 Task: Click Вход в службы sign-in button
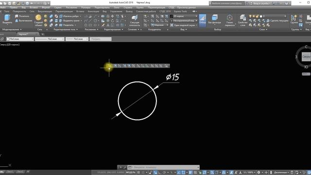click(260, 3)
